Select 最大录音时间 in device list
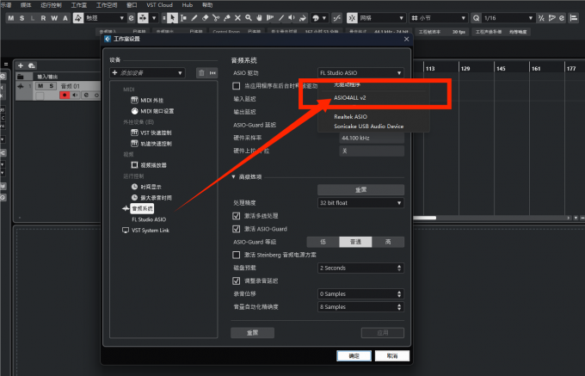The image size is (585, 376). (151, 198)
